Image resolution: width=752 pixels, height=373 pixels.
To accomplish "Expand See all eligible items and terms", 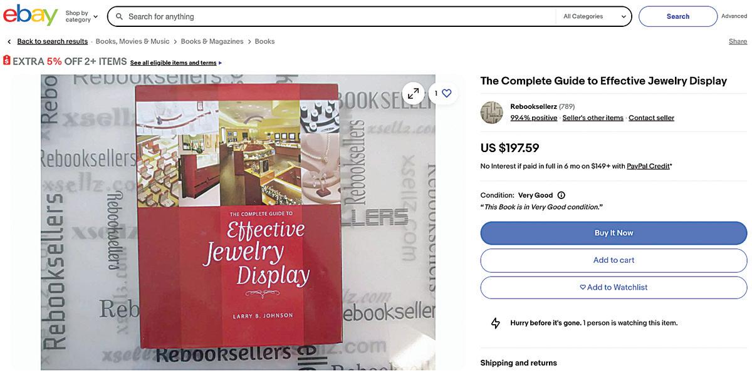I will 176,63.
